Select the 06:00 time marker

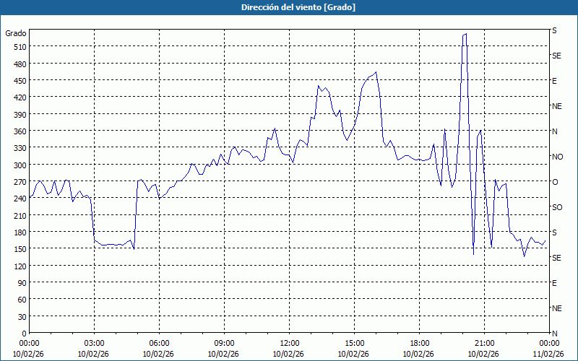(159, 343)
